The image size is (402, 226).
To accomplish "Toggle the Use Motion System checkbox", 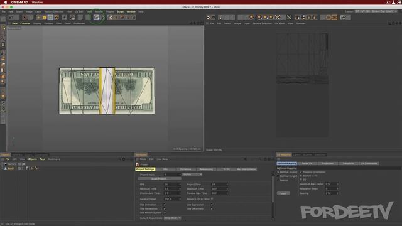I will (x=165, y=213).
